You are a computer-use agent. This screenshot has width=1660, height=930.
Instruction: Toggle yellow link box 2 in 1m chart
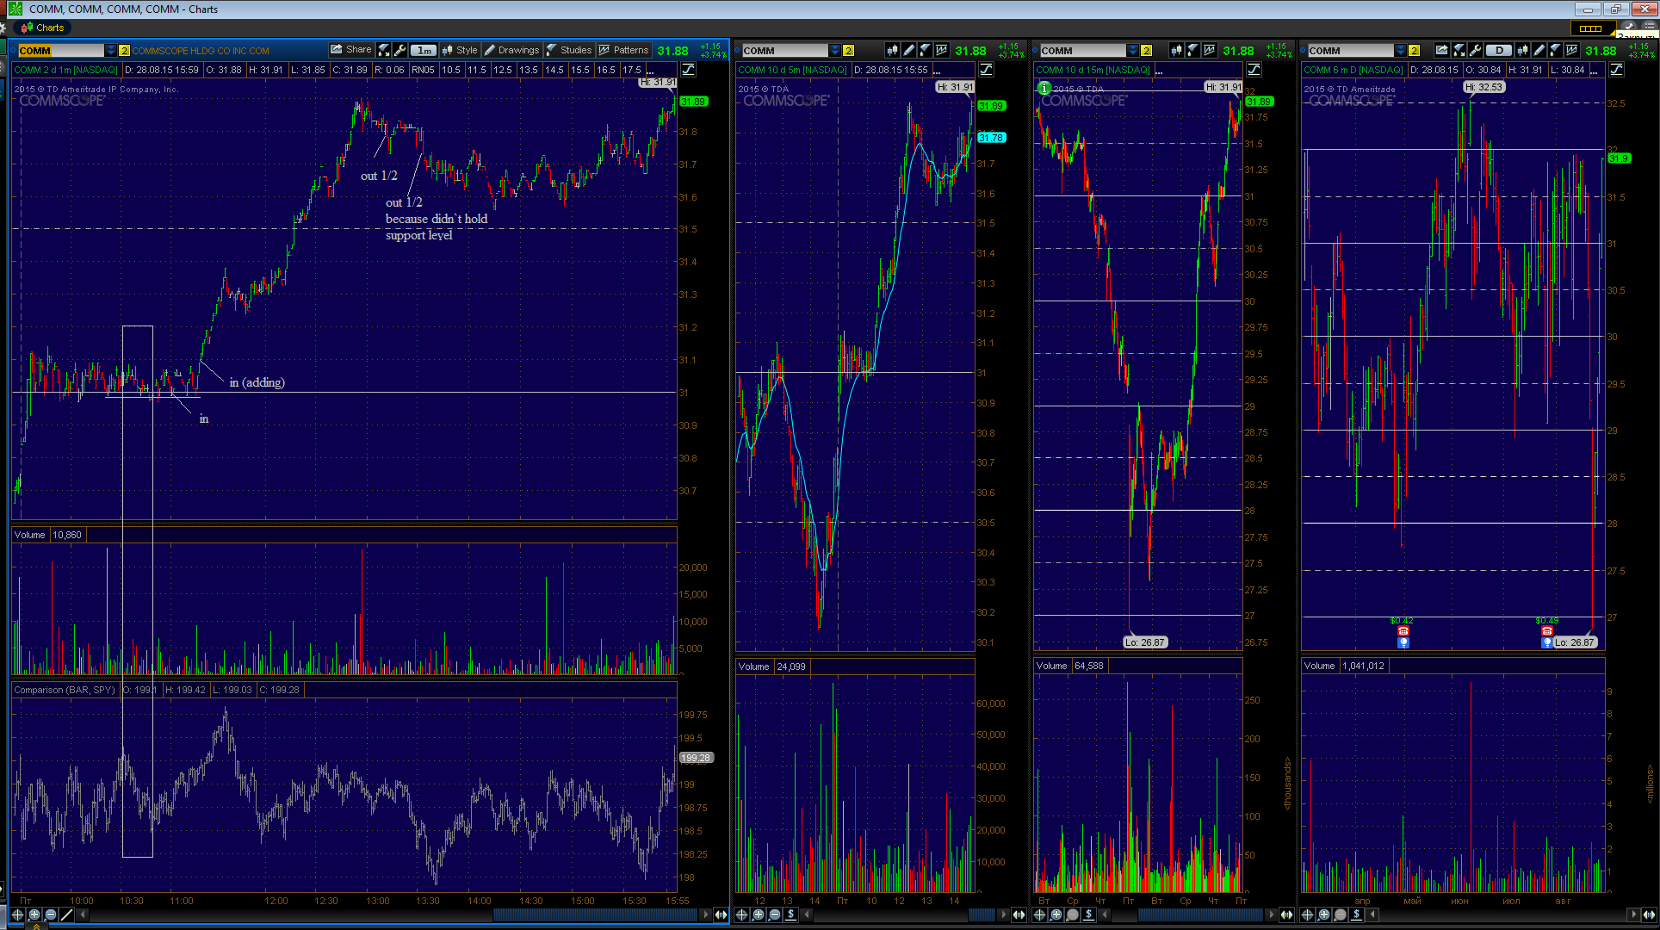click(x=124, y=51)
